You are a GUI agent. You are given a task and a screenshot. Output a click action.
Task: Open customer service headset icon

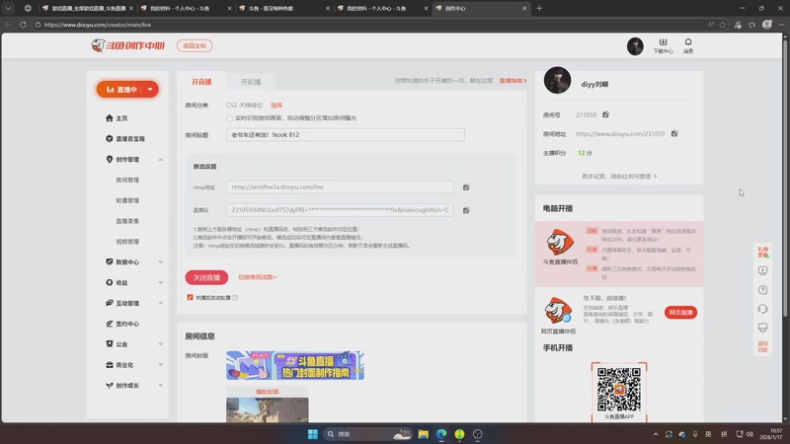762,309
